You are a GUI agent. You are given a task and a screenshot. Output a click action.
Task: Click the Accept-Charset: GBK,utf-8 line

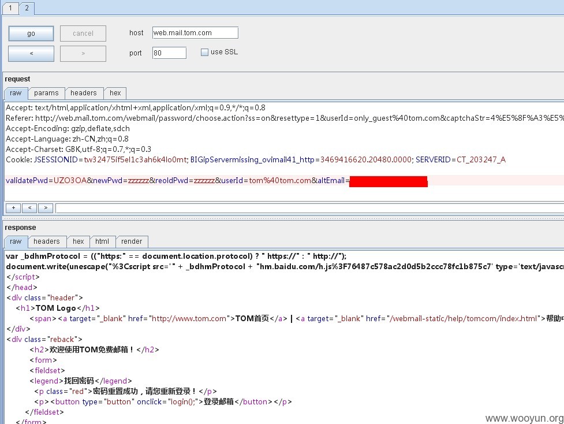(x=79, y=149)
